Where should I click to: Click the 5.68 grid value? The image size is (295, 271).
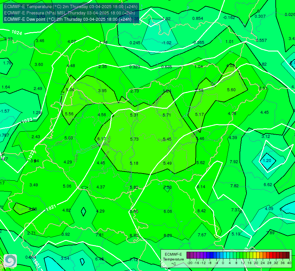[199, 90]
